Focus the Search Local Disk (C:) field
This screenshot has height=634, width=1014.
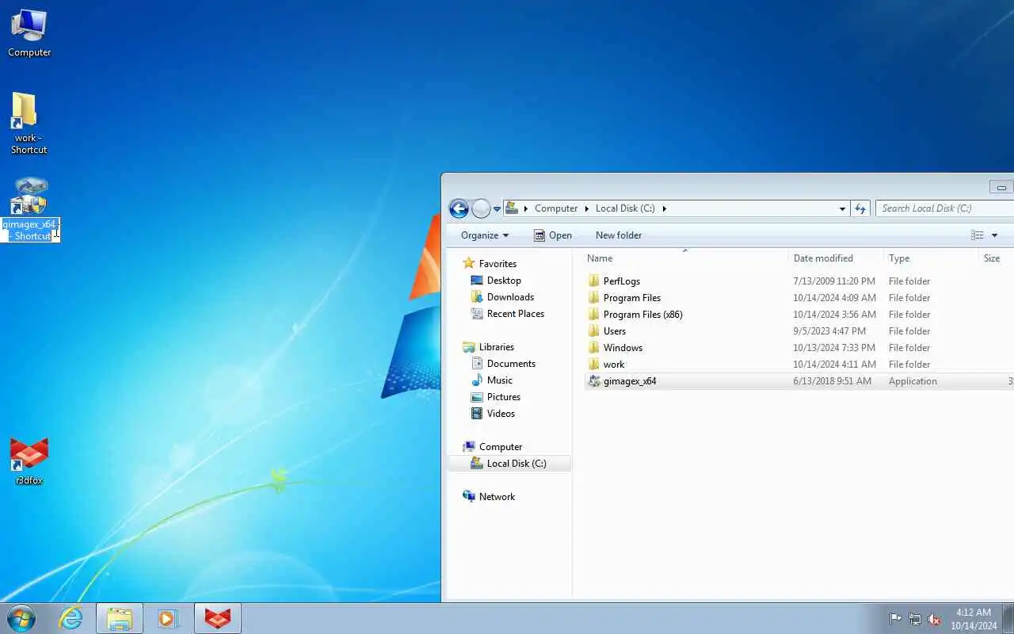pyautogui.click(x=944, y=208)
